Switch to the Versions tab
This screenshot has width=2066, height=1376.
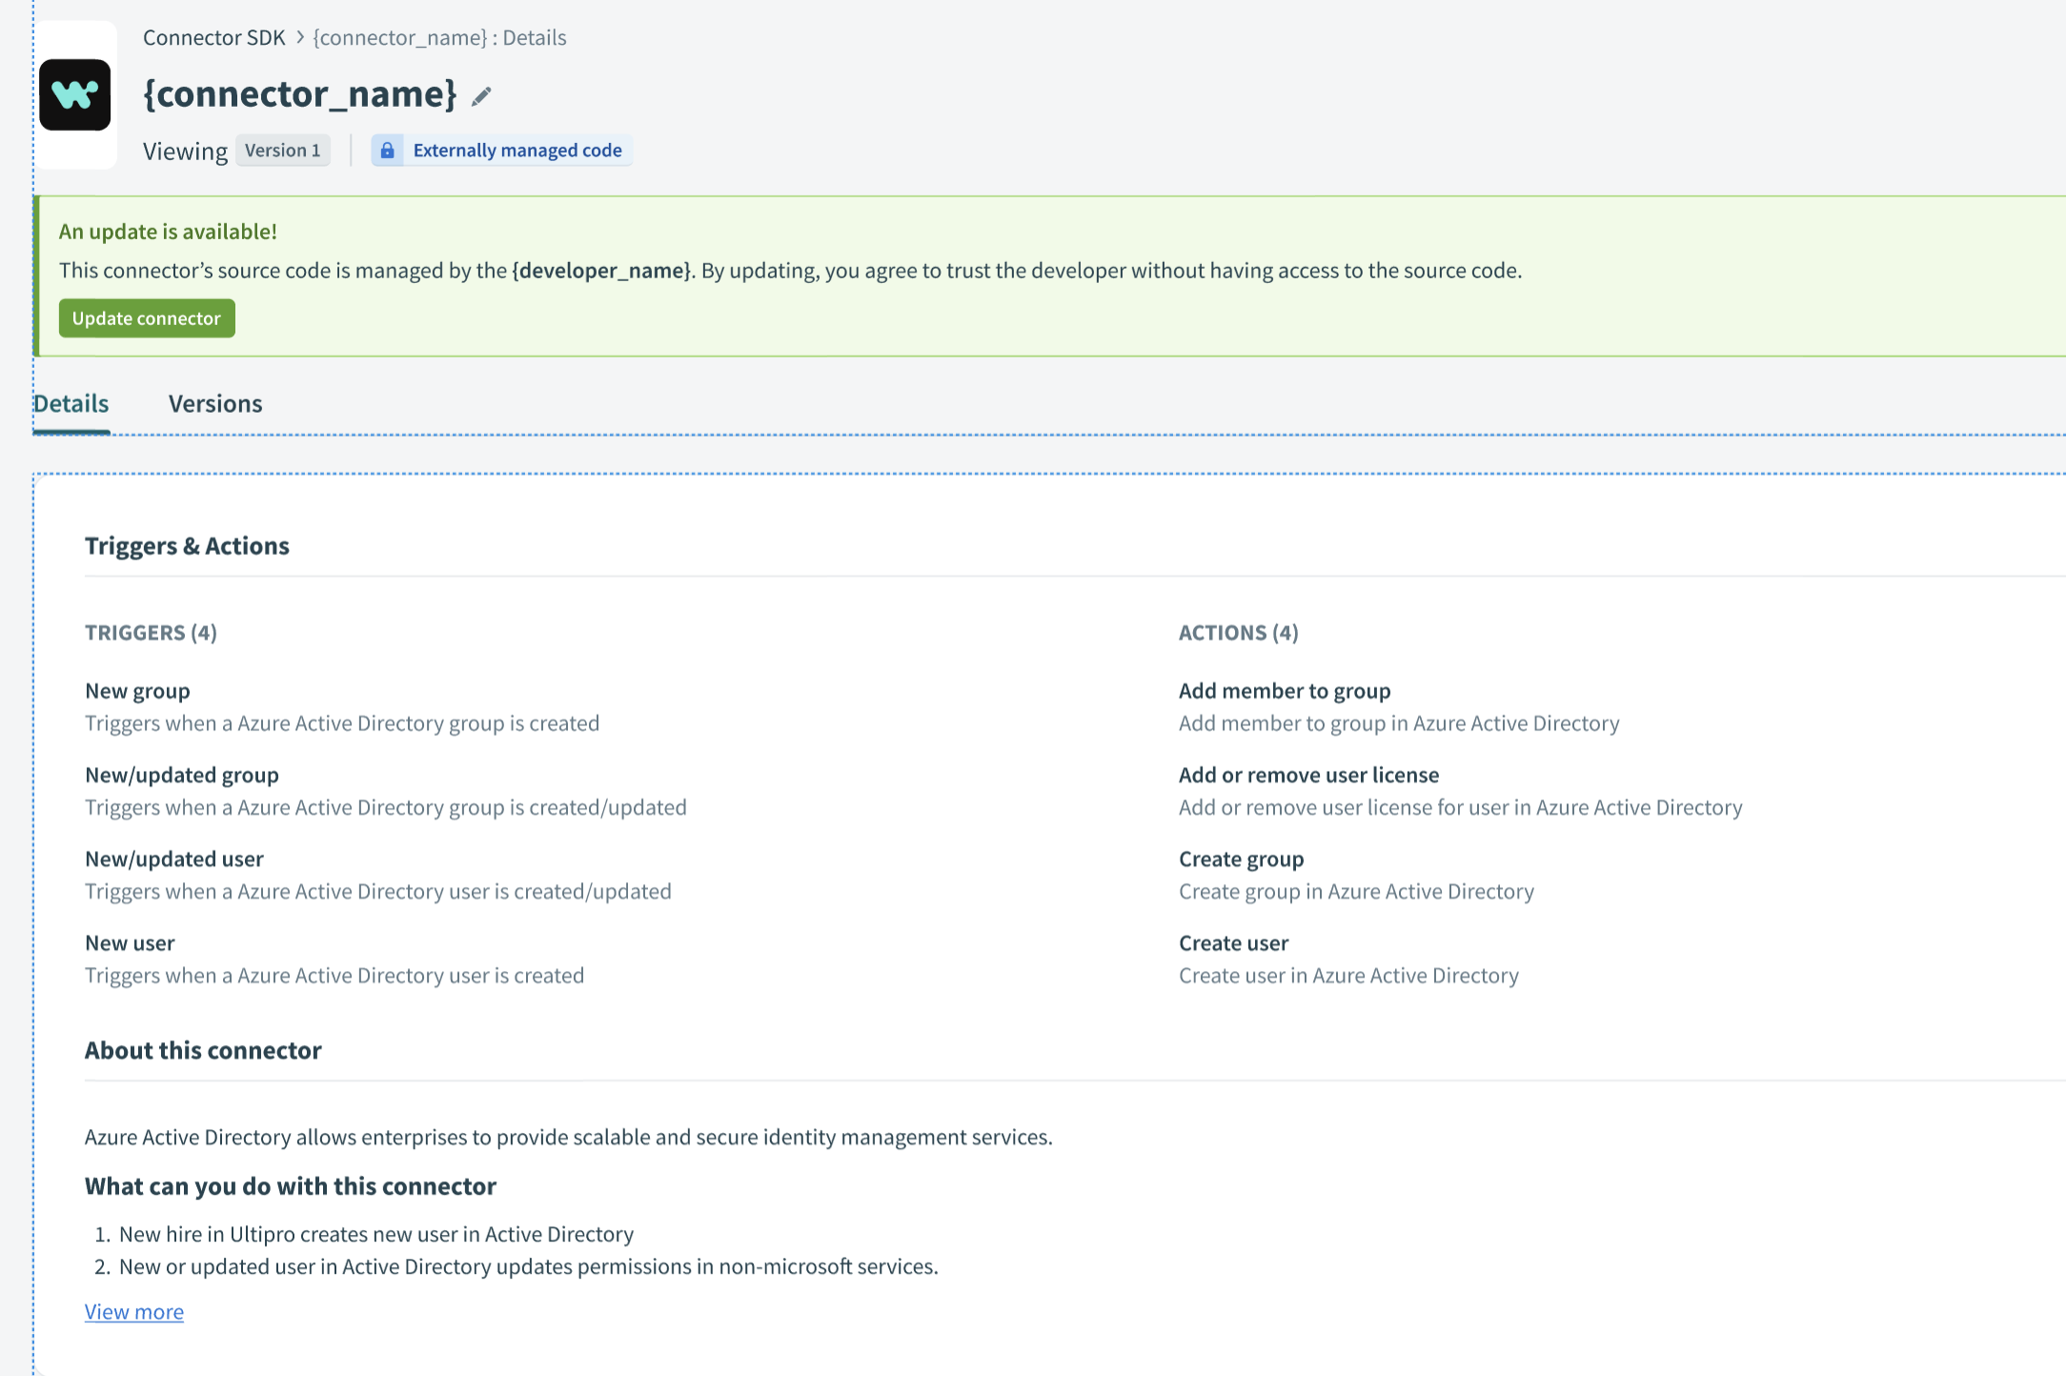[215, 404]
